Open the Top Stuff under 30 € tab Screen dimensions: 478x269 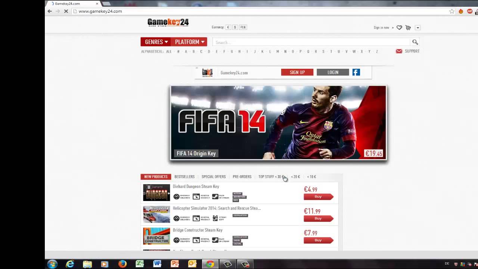pyautogui.click(x=271, y=177)
